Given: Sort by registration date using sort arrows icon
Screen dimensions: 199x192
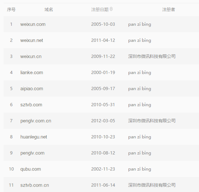Looking at the screenshot, I should coord(111,9).
